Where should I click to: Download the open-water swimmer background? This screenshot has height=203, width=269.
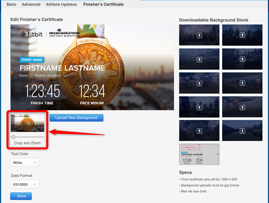[x=199, y=60]
